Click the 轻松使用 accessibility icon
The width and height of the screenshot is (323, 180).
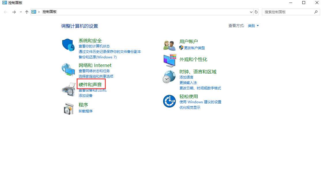(x=169, y=101)
